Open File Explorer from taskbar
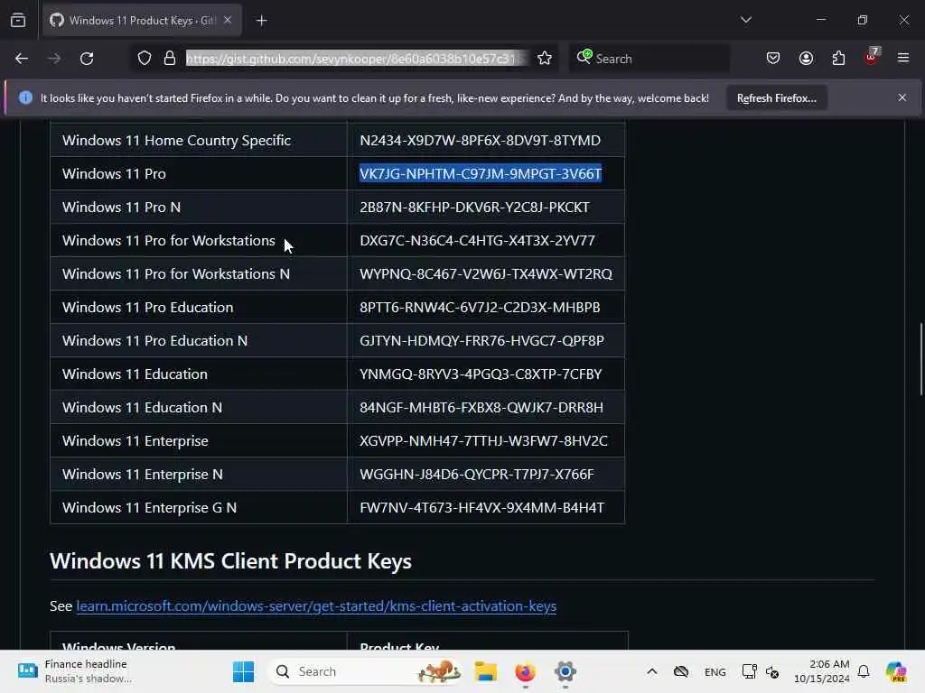Screen dimensions: 925x693 point(485,671)
